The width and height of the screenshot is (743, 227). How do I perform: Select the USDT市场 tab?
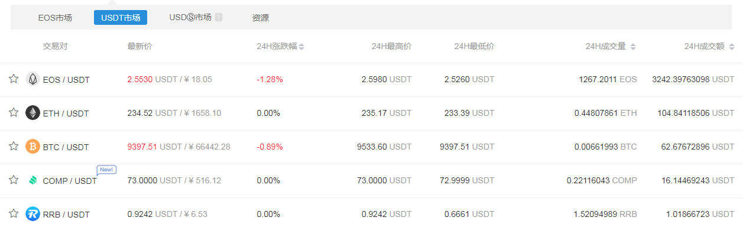pyautogui.click(x=121, y=18)
